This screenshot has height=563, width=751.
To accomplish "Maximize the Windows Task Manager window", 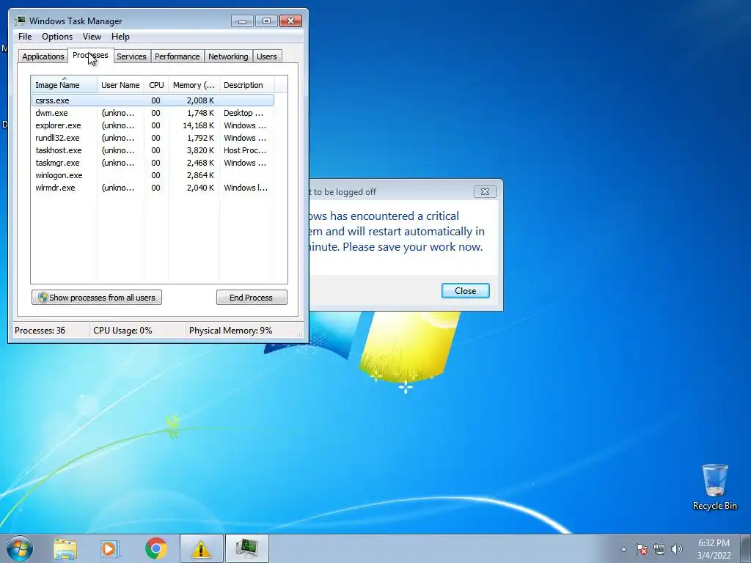I will point(266,21).
